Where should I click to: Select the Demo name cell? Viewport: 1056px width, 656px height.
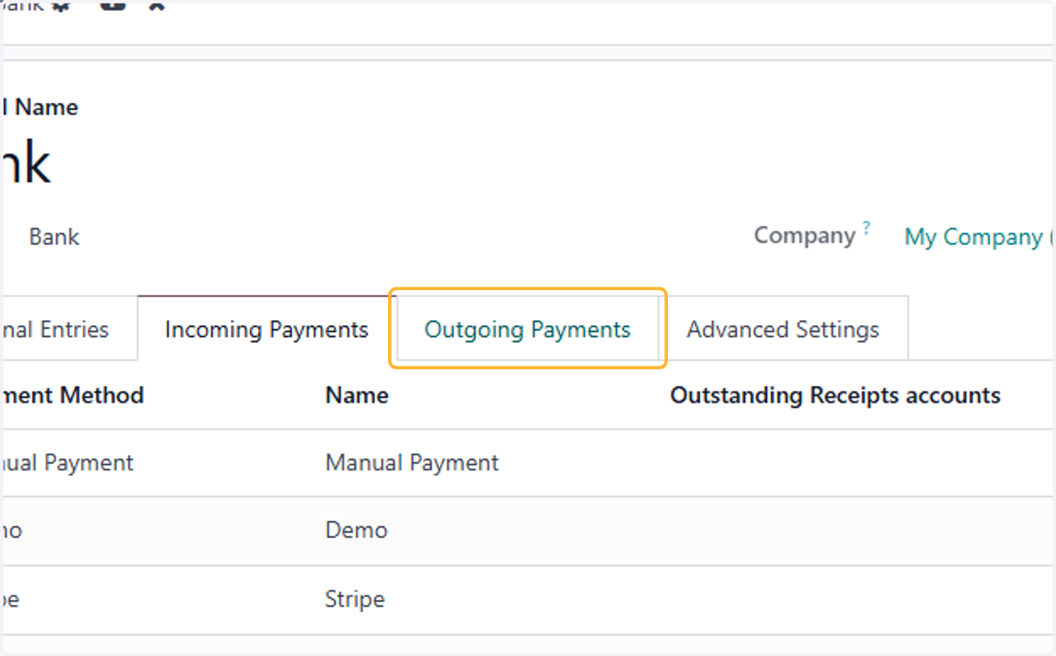coord(356,530)
